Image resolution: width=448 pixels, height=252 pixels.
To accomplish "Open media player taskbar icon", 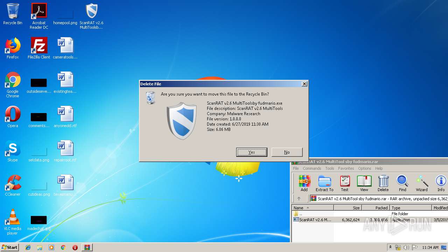I will point(51,247).
